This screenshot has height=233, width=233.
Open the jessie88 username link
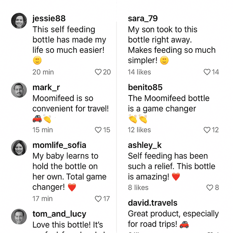49,19
